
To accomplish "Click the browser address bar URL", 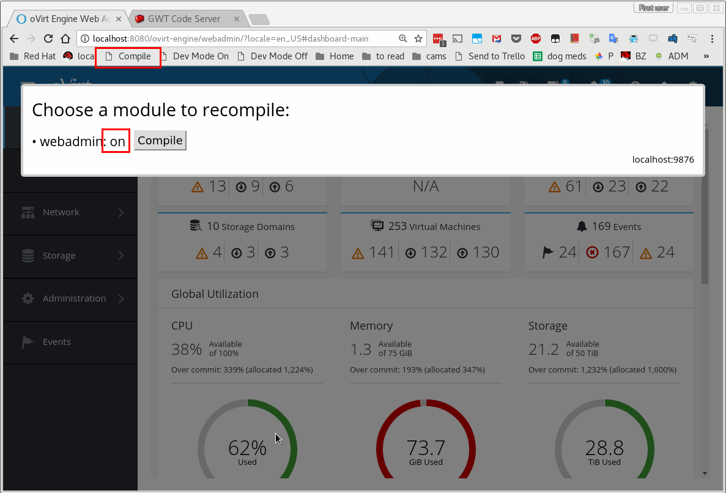I will pos(232,39).
